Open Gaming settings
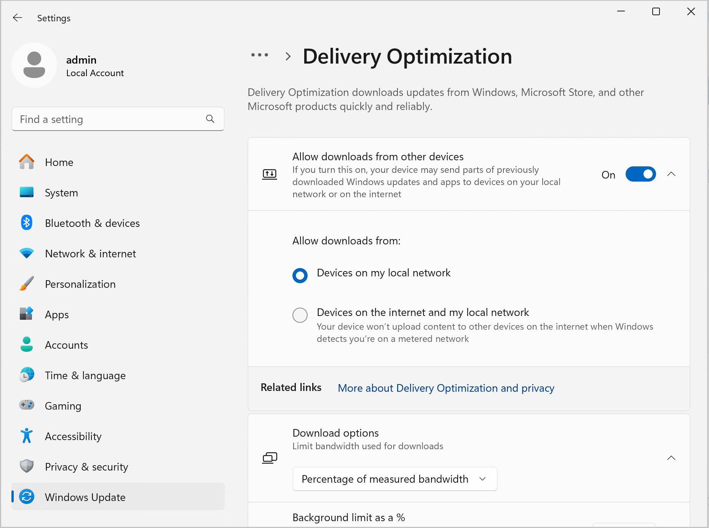Viewport: 709px width, 528px height. coord(118,405)
